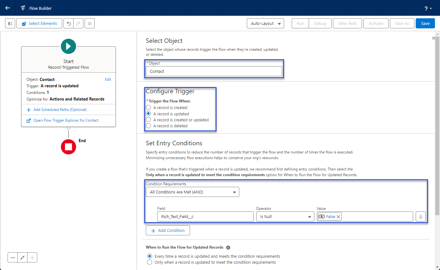
Task: Delete the Rich_Text_Field__c condition row
Action: point(420,217)
